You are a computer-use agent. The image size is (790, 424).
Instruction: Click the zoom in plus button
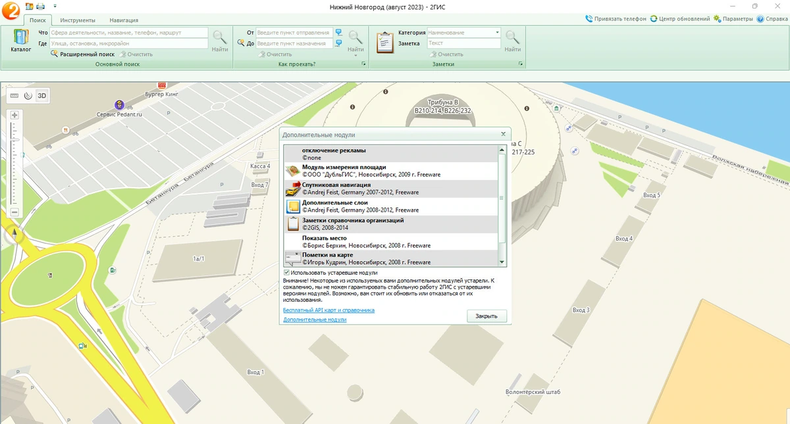[14, 115]
